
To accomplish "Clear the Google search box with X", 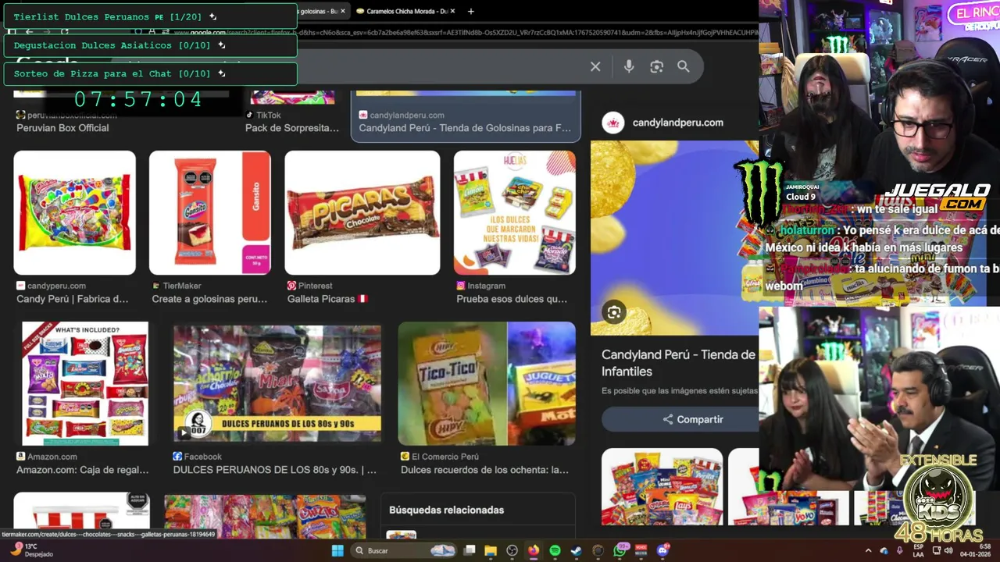I will point(595,66).
